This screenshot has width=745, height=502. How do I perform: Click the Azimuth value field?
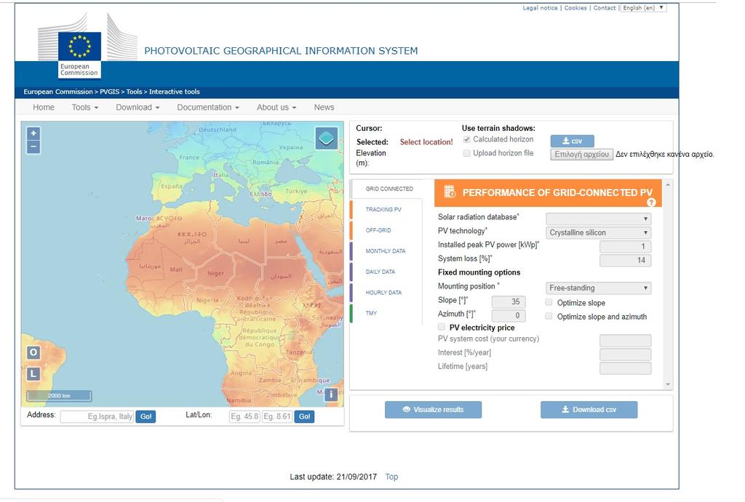click(509, 315)
